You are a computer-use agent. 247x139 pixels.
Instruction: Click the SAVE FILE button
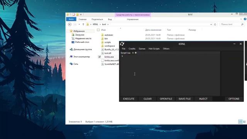point(184,99)
